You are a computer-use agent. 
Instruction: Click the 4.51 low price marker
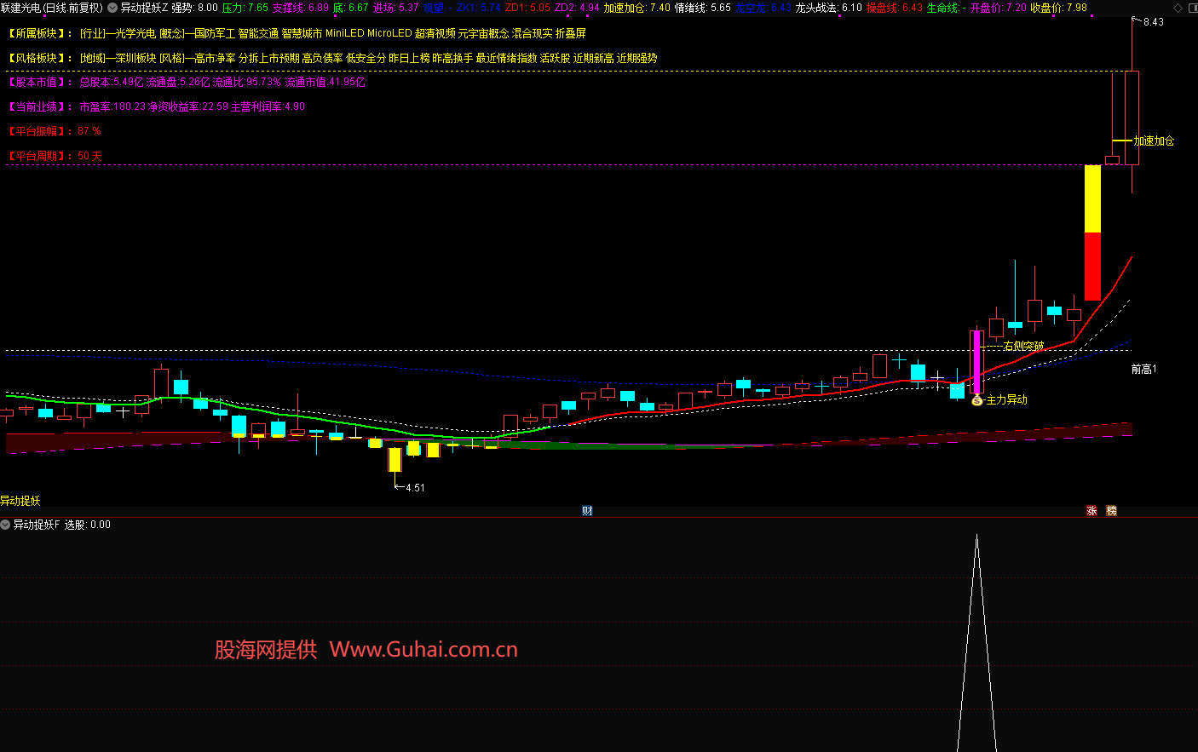coord(414,488)
